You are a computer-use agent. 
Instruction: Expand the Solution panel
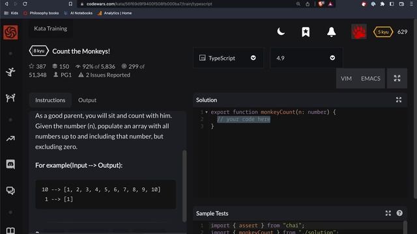tap(399, 99)
